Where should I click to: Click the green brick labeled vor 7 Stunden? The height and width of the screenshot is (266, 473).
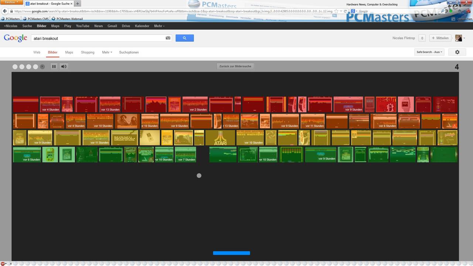point(186,154)
